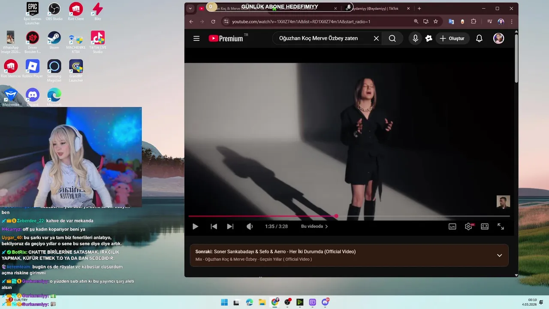Viewport: 549px width, 309px height.
Task: Open a new browser tab
Action: pyautogui.click(x=419, y=8)
